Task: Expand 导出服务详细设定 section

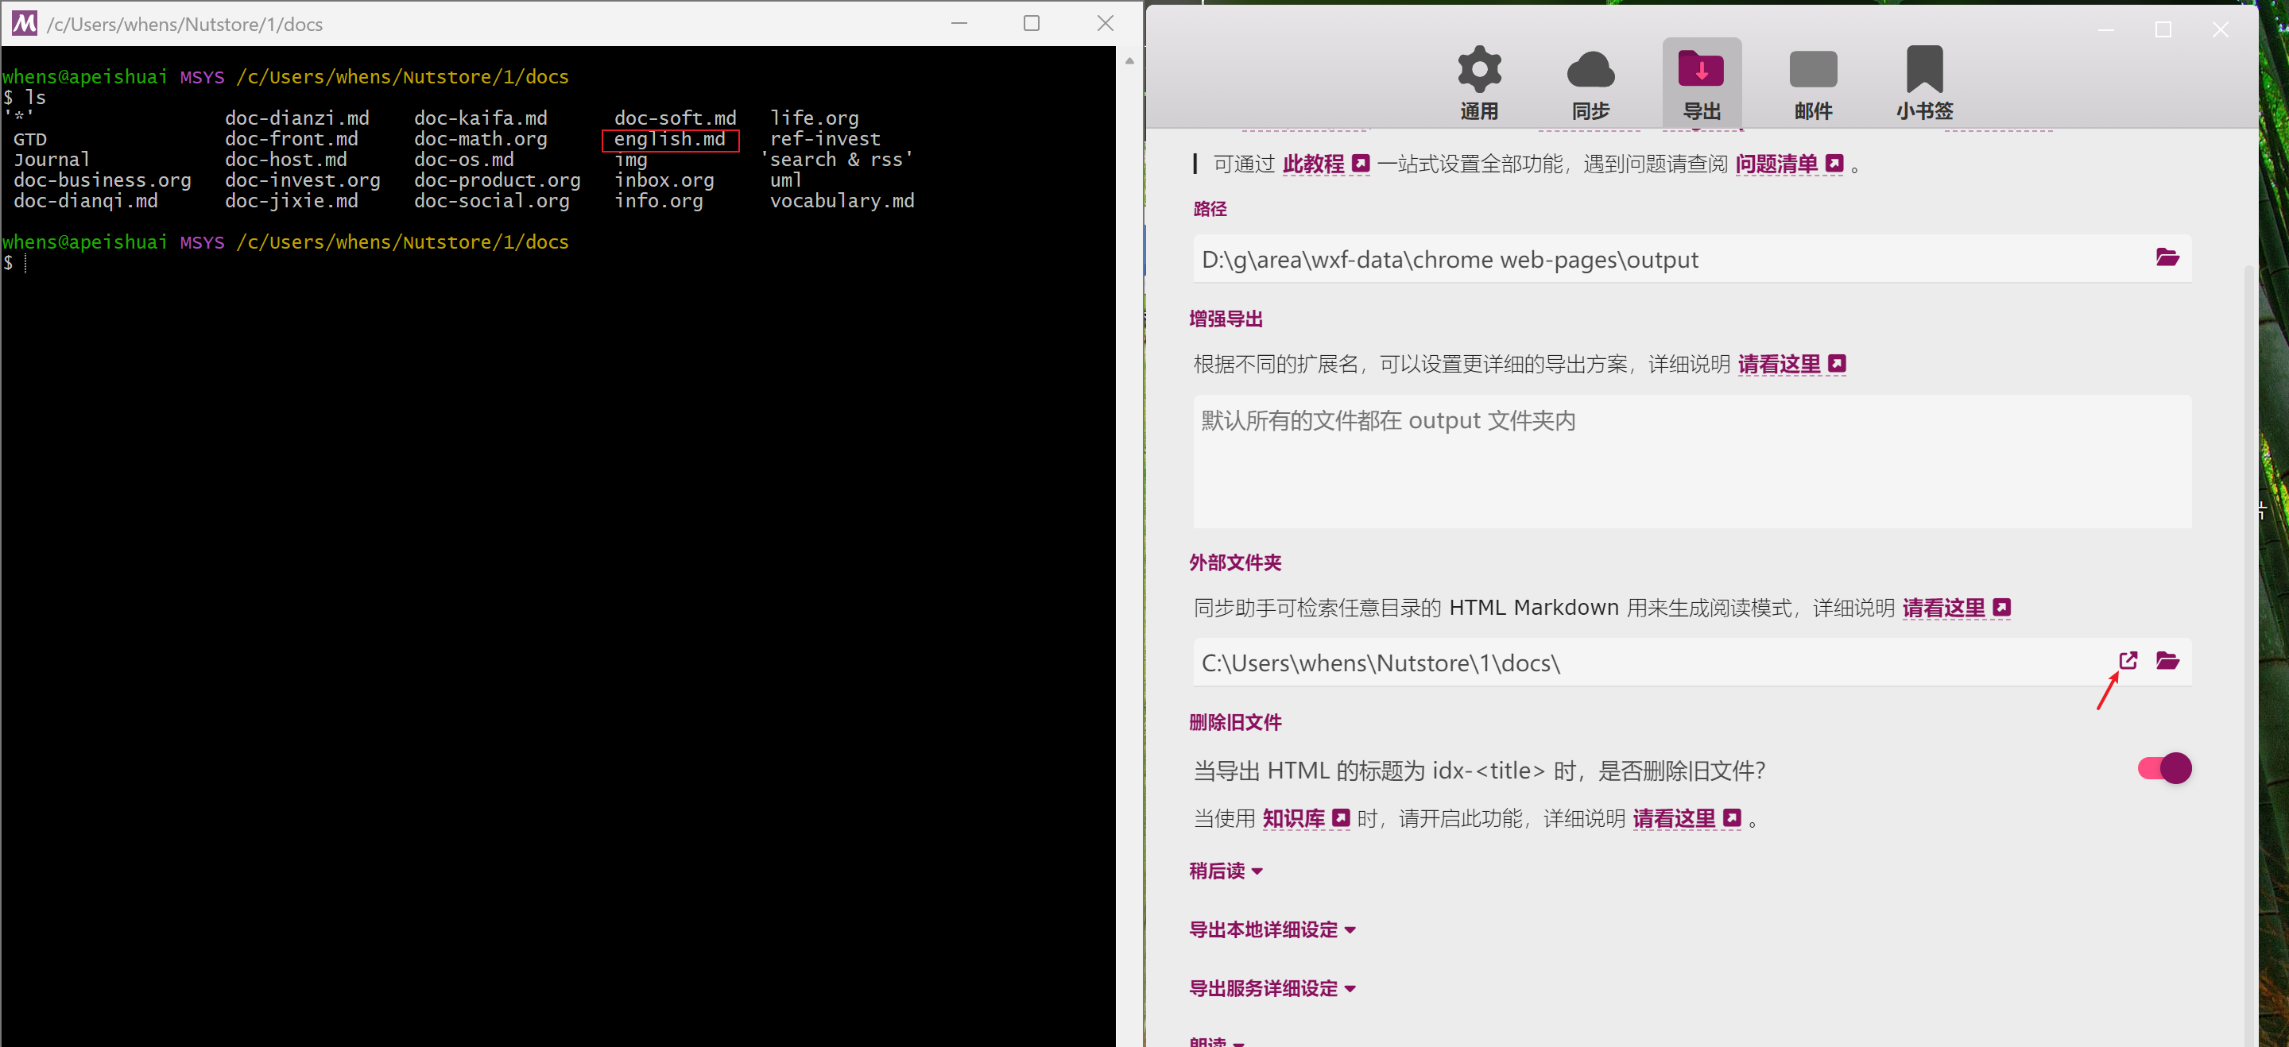Action: pyautogui.click(x=1272, y=988)
